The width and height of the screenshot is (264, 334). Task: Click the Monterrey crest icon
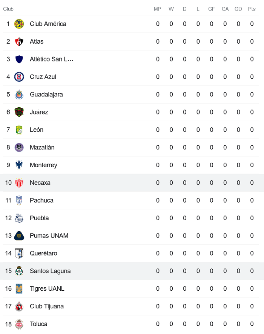(x=19, y=165)
